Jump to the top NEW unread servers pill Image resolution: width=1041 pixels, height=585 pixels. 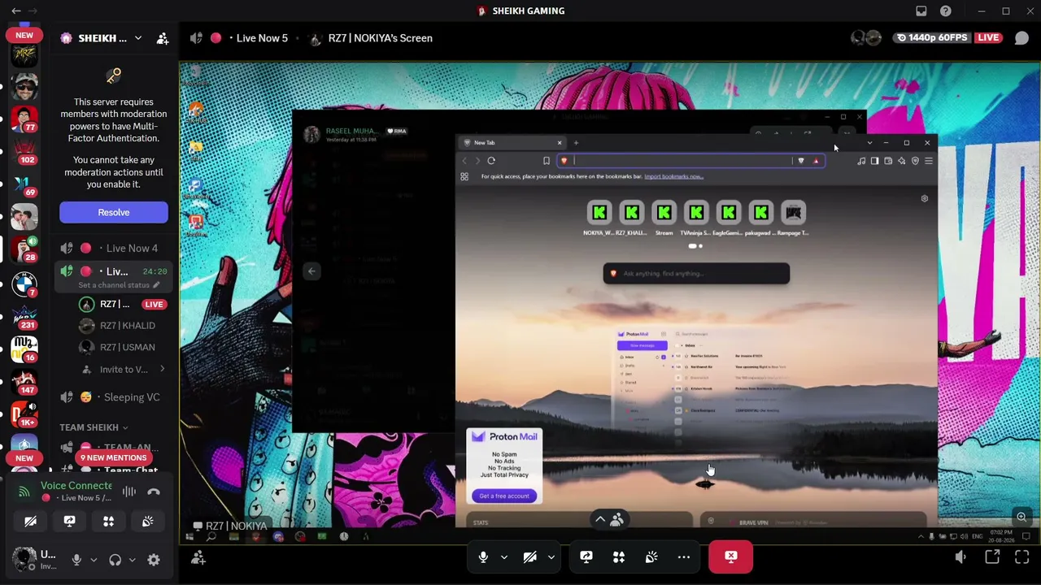click(x=24, y=35)
